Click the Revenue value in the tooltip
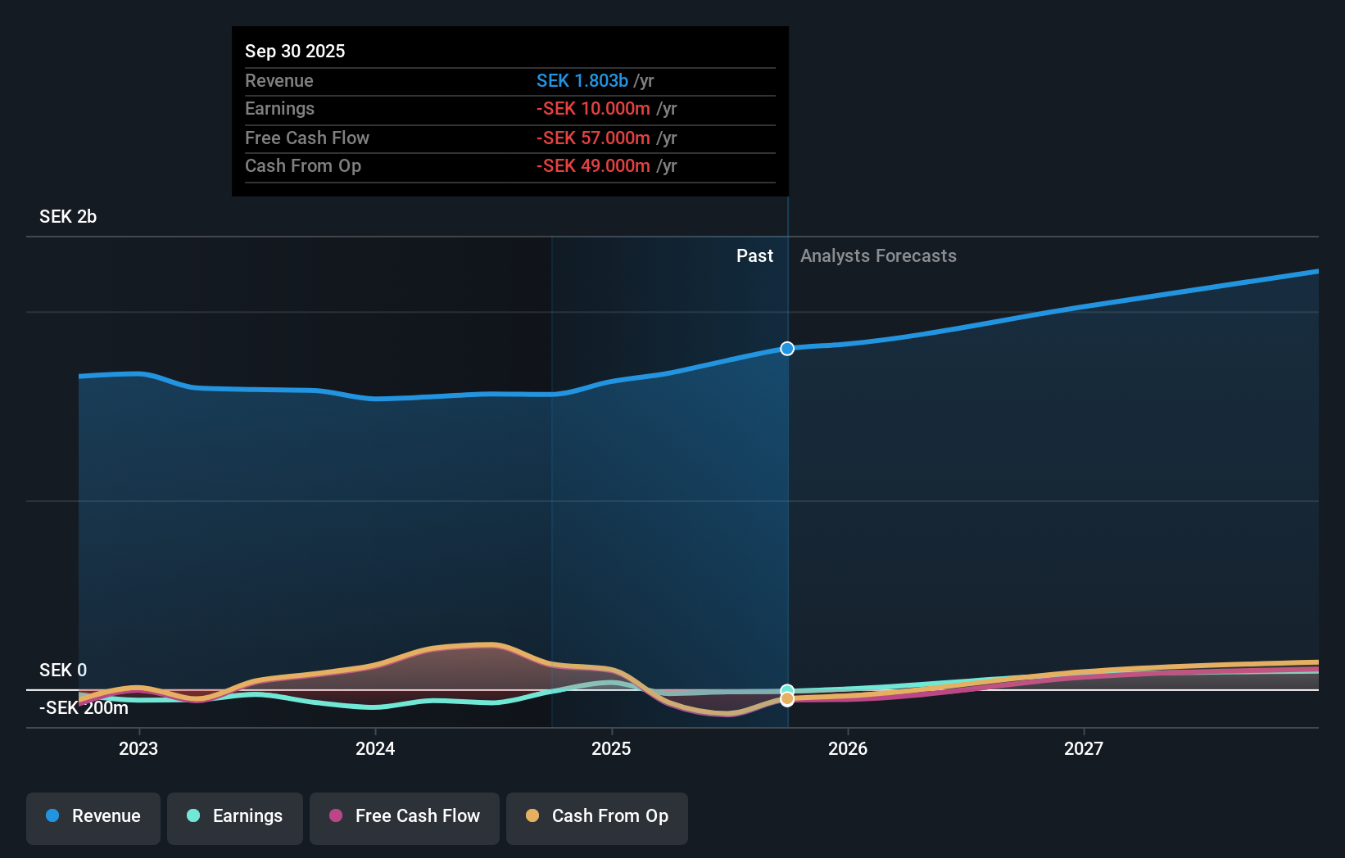 pyautogui.click(x=582, y=80)
